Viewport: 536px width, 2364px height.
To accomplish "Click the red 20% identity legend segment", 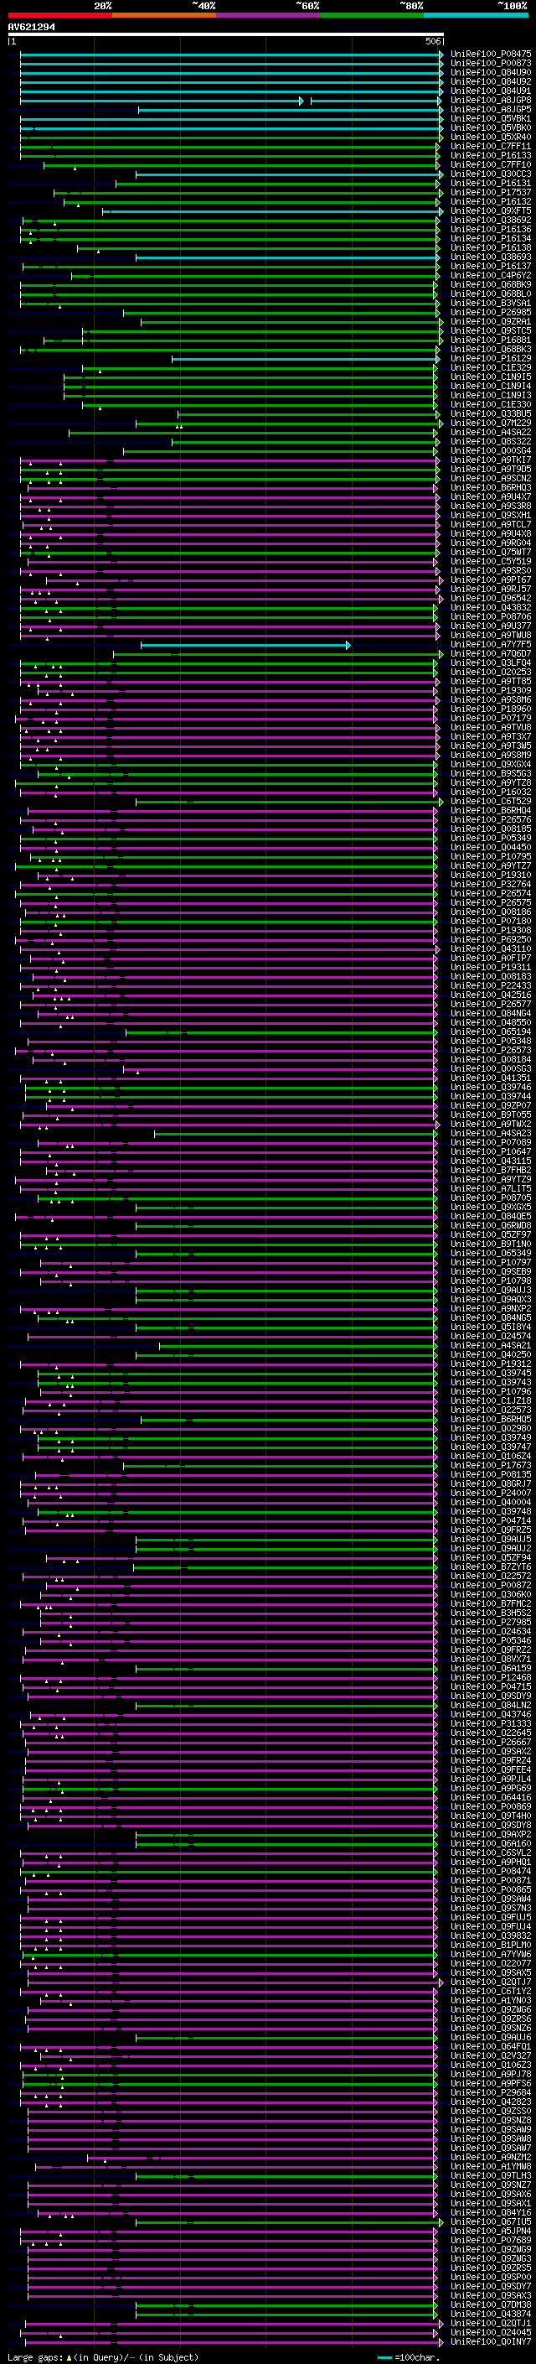I will 60,15.
